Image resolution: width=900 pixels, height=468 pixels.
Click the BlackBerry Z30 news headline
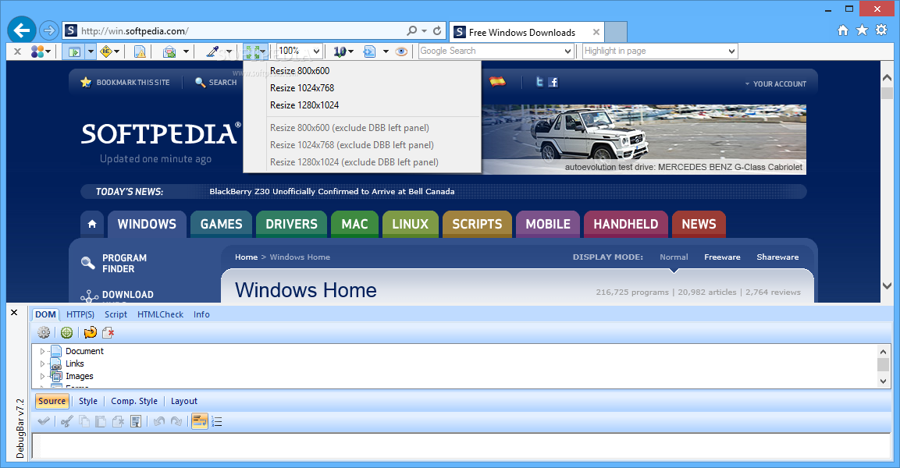click(332, 192)
